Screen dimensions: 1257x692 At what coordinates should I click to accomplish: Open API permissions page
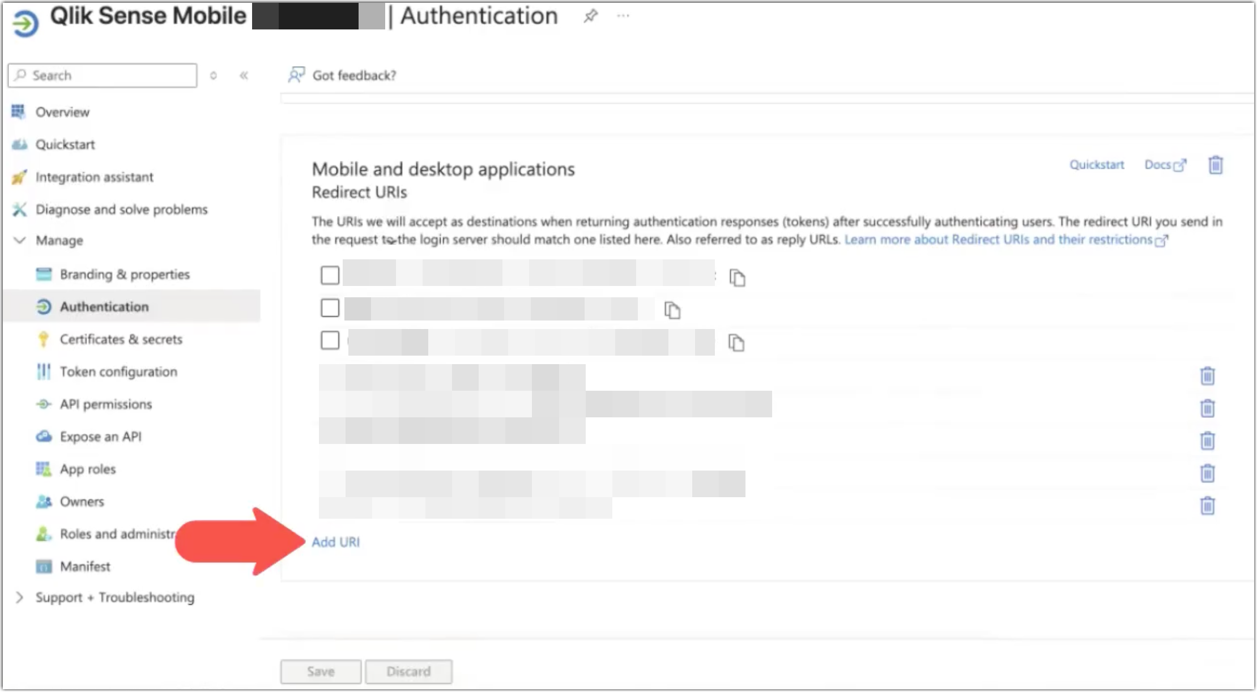(x=105, y=404)
